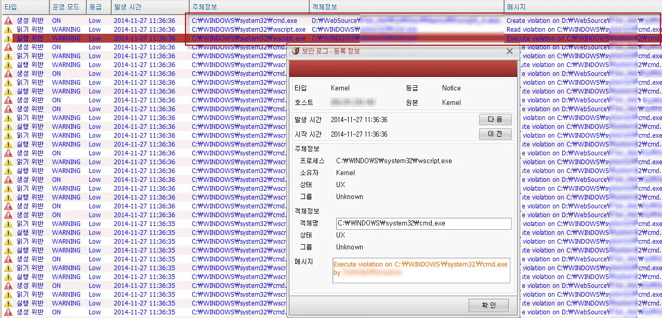Sort by the 타입 column header
Viewport: 662px width, 318px height.
pos(11,7)
